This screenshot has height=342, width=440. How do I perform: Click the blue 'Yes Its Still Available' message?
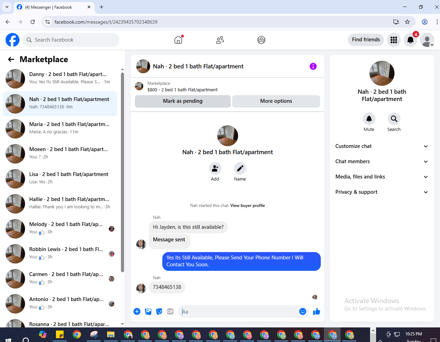(x=242, y=261)
